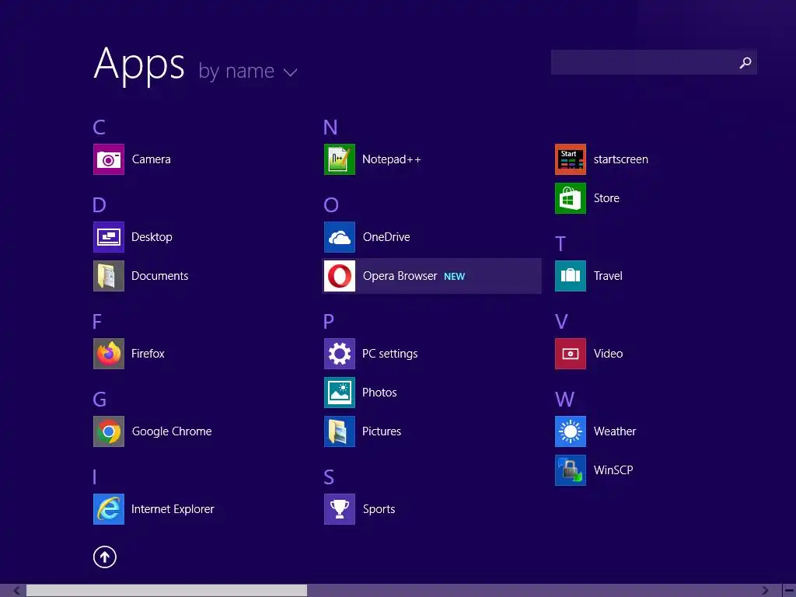Open the Weather sun icon
796x597 pixels.
[571, 431]
